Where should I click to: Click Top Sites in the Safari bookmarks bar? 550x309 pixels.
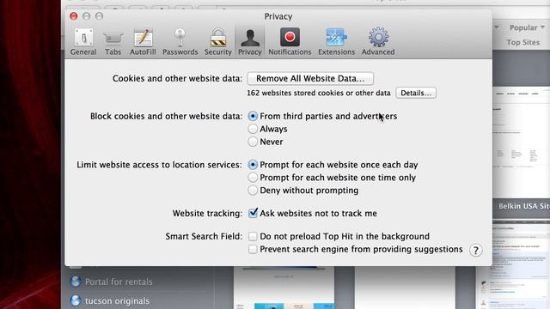pos(523,42)
